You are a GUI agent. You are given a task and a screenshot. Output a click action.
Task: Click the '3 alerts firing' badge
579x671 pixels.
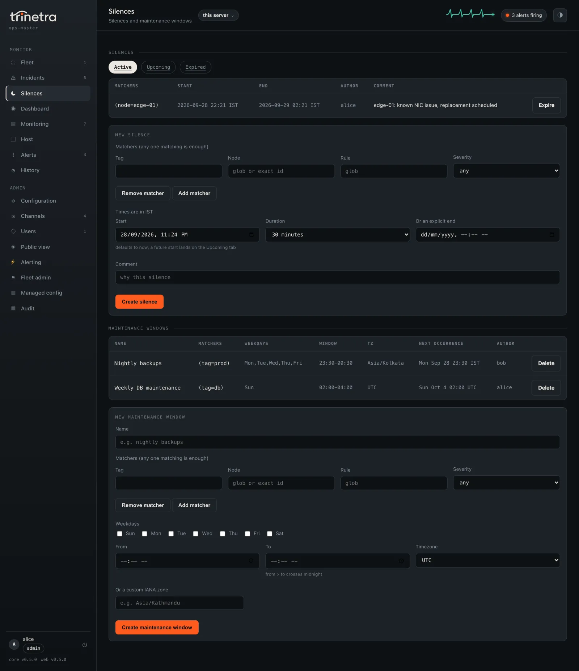[524, 15]
